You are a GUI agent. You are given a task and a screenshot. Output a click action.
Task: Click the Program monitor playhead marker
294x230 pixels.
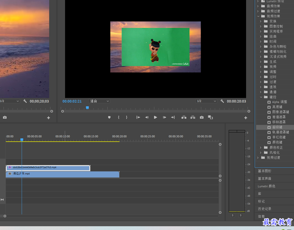pyautogui.click(x=87, y=108)
